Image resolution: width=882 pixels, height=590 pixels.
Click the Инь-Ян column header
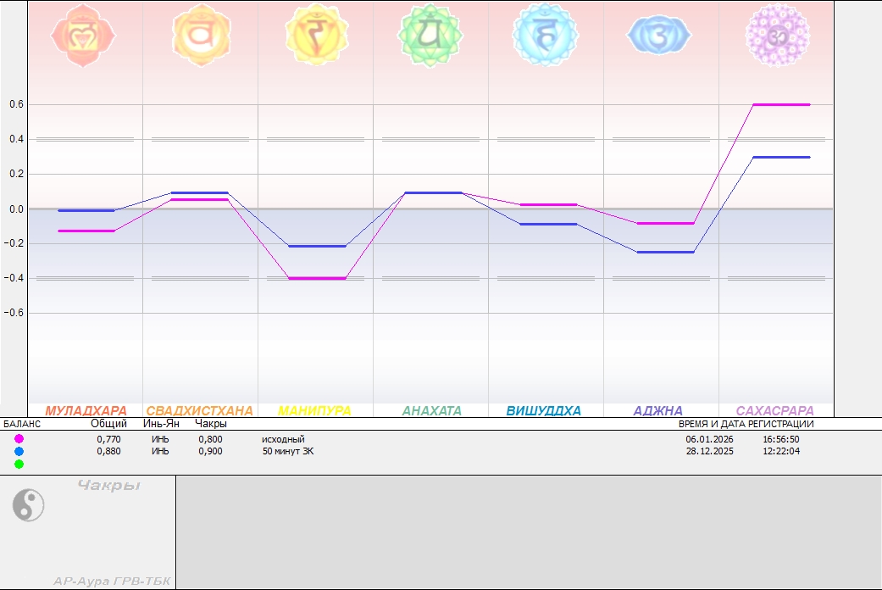click(x=159, y=423)
